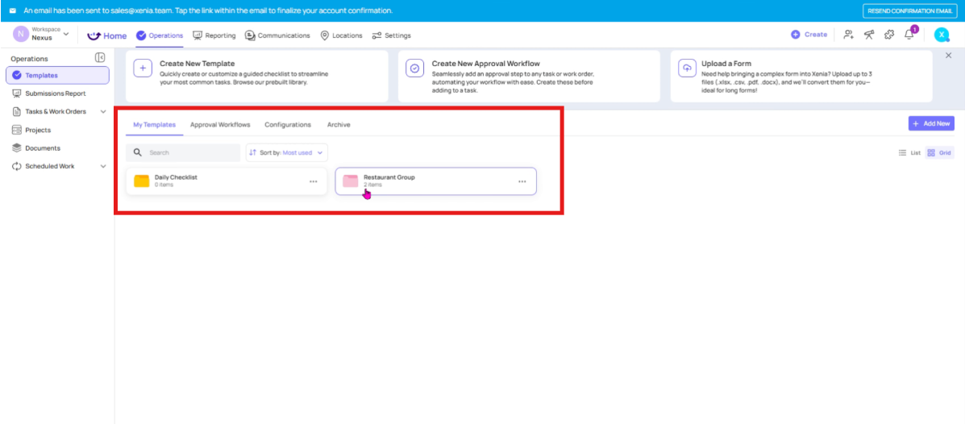Collapse the Operations sidebar panel

(100, 58)
